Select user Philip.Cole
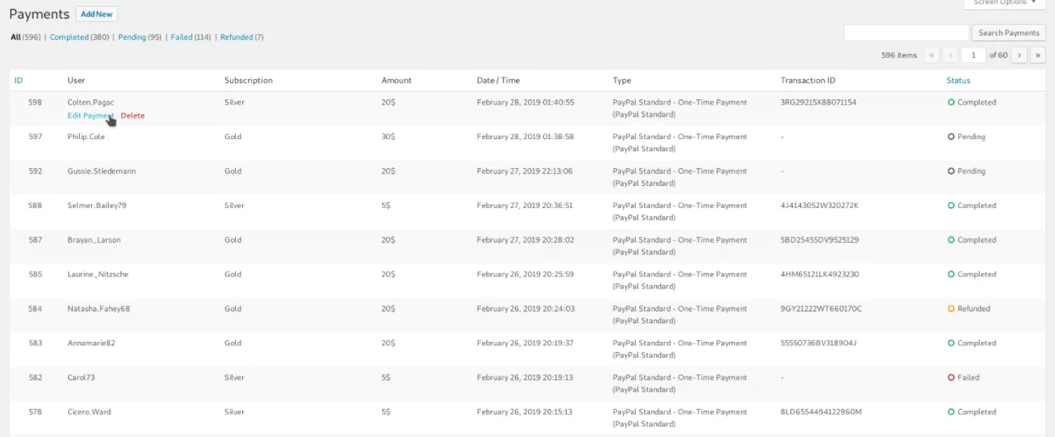1055x437 pixels. coord(86,137)
